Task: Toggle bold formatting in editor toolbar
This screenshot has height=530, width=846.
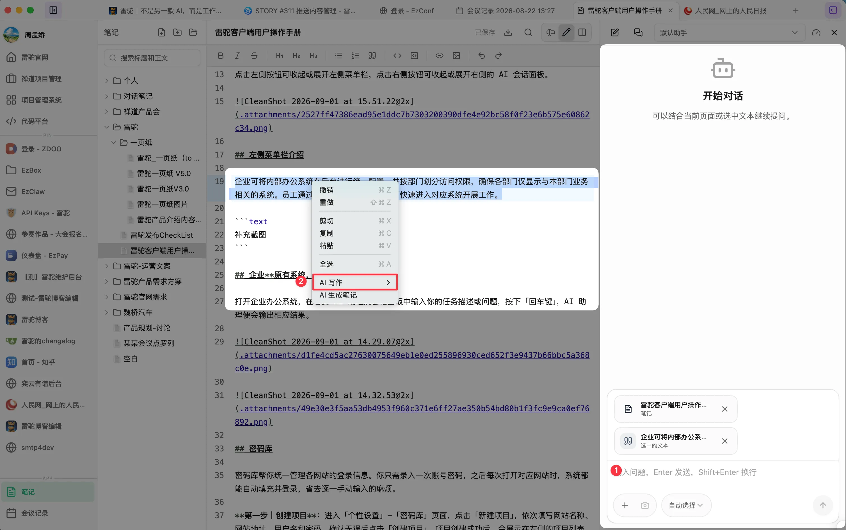Action: tap(220, 55)
